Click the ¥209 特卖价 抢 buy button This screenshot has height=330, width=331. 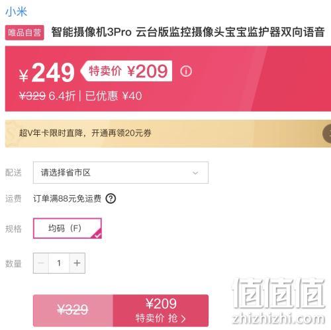(x=161, y=310)
